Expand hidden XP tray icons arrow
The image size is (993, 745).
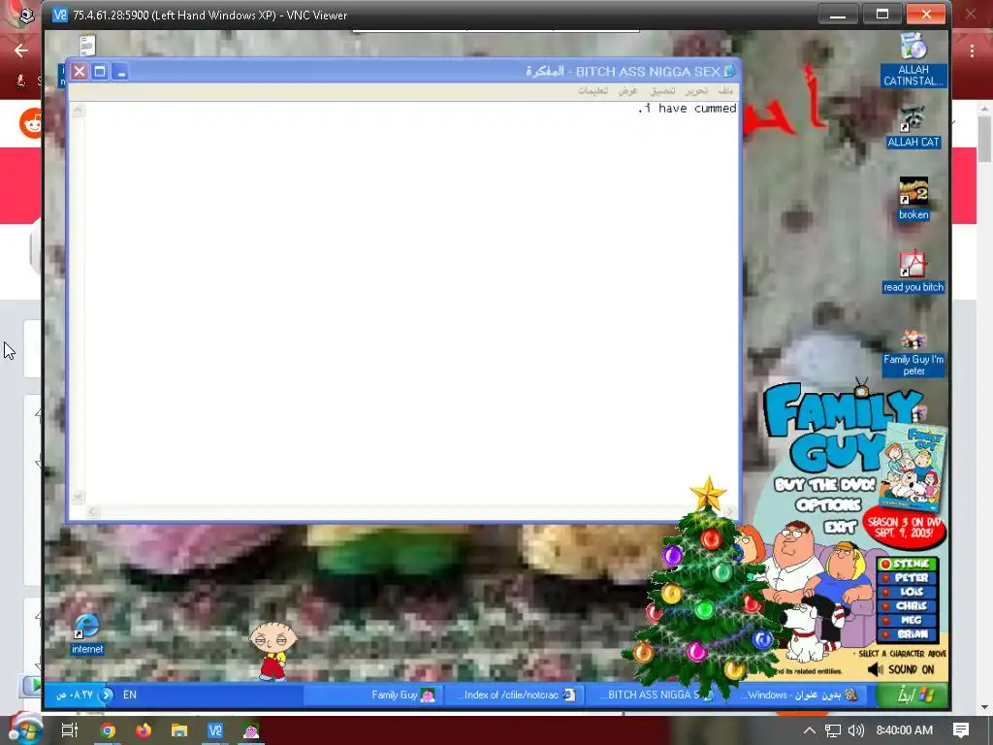coord(107,695)
